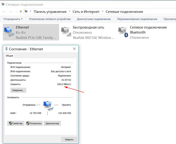Expand chevron after Панель управления breadcrumb

[70, 12]
